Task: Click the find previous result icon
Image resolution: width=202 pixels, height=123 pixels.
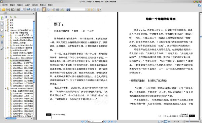Action: 88,9
